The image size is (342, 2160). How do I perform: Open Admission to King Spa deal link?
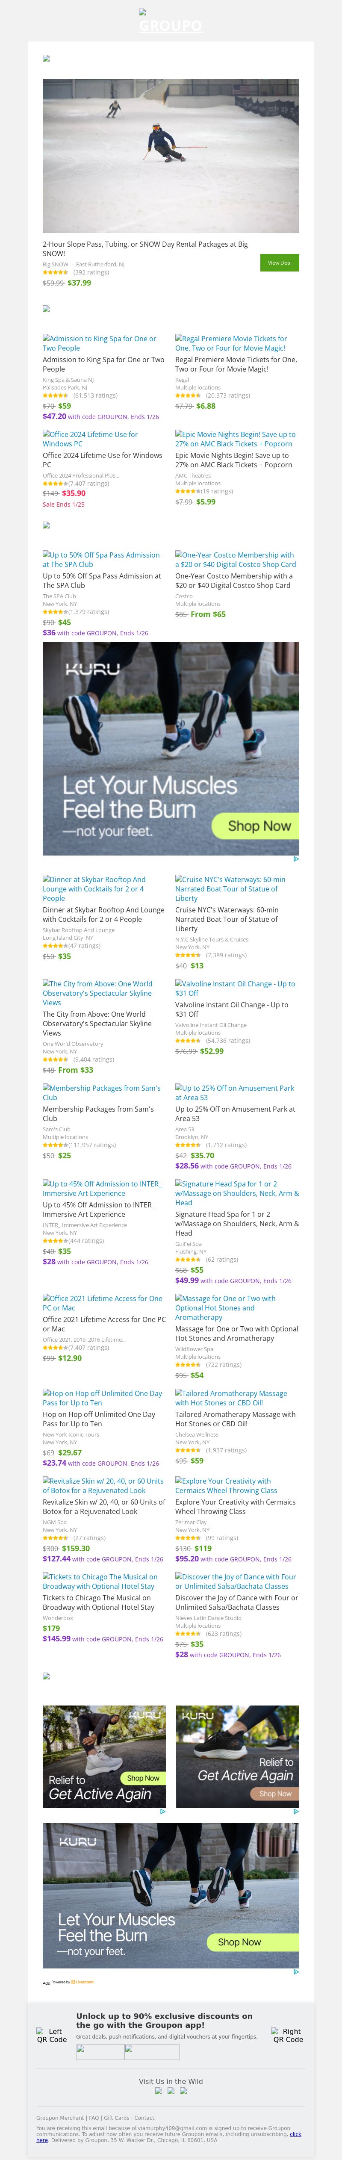click(100, 343)
